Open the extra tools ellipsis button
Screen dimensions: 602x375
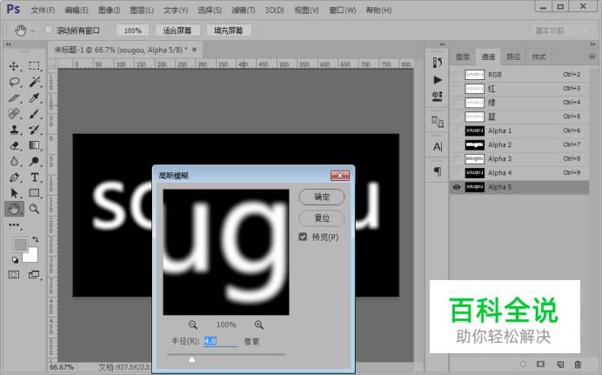14,225
